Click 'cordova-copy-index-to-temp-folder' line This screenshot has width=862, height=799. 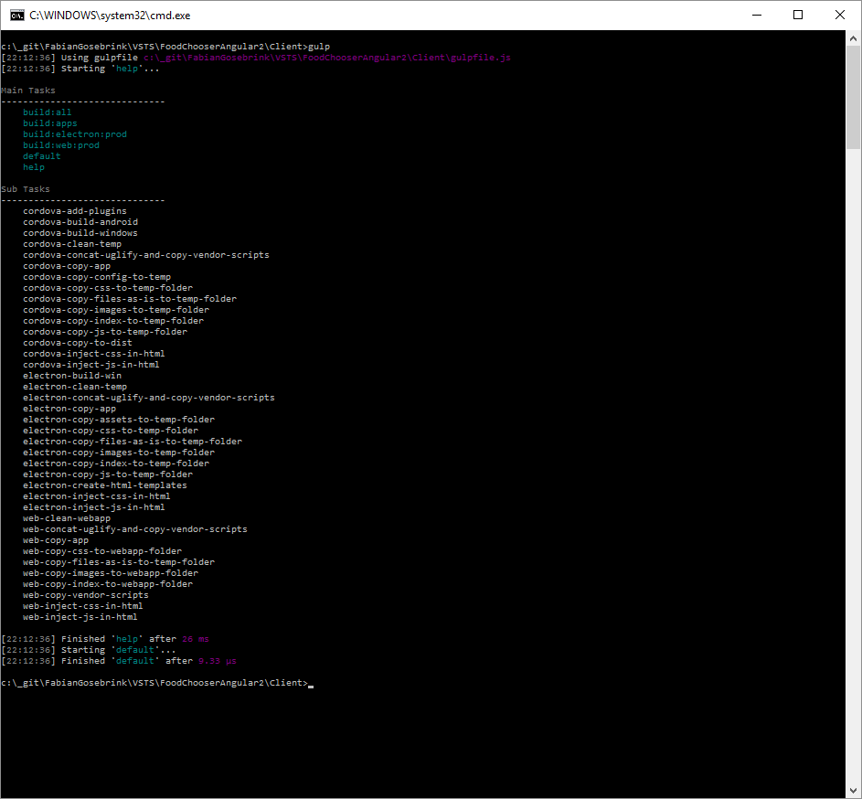113,321
